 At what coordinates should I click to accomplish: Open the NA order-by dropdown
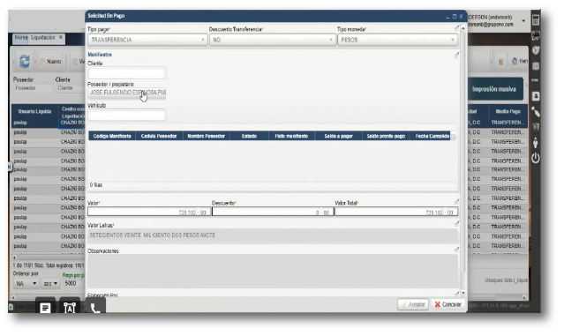26,284
